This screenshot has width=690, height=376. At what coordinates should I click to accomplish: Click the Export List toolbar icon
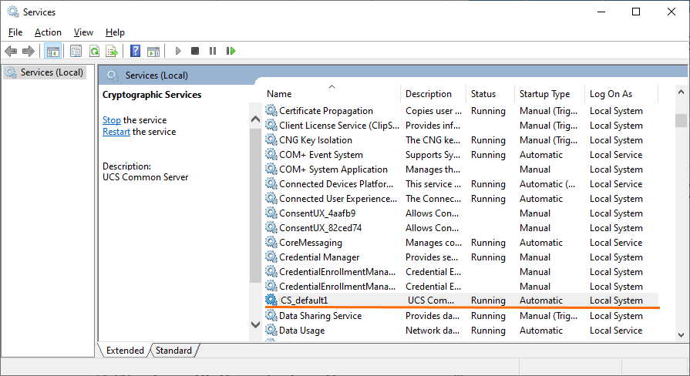(x=112, y=51)
